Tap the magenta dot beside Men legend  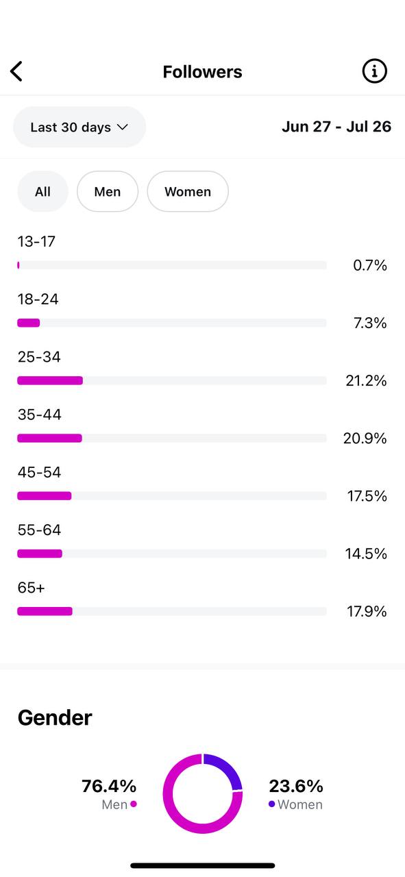133,804
